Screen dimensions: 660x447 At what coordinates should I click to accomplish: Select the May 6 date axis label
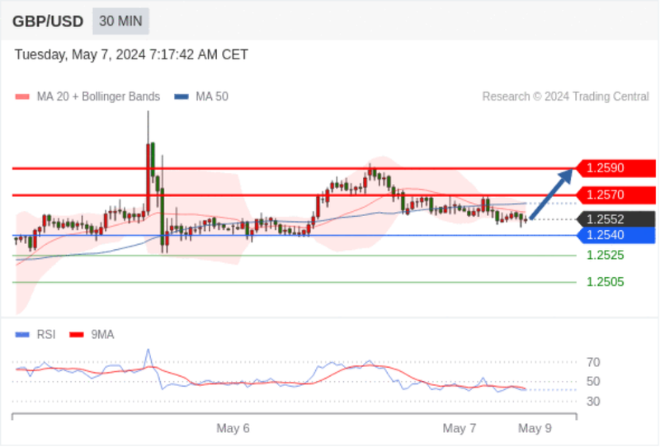(233, 429)
